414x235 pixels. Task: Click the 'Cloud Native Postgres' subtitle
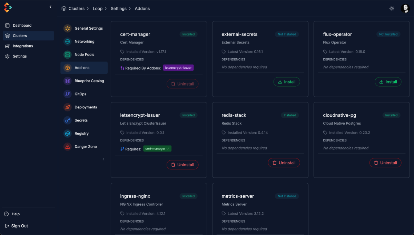pos(342,124)
